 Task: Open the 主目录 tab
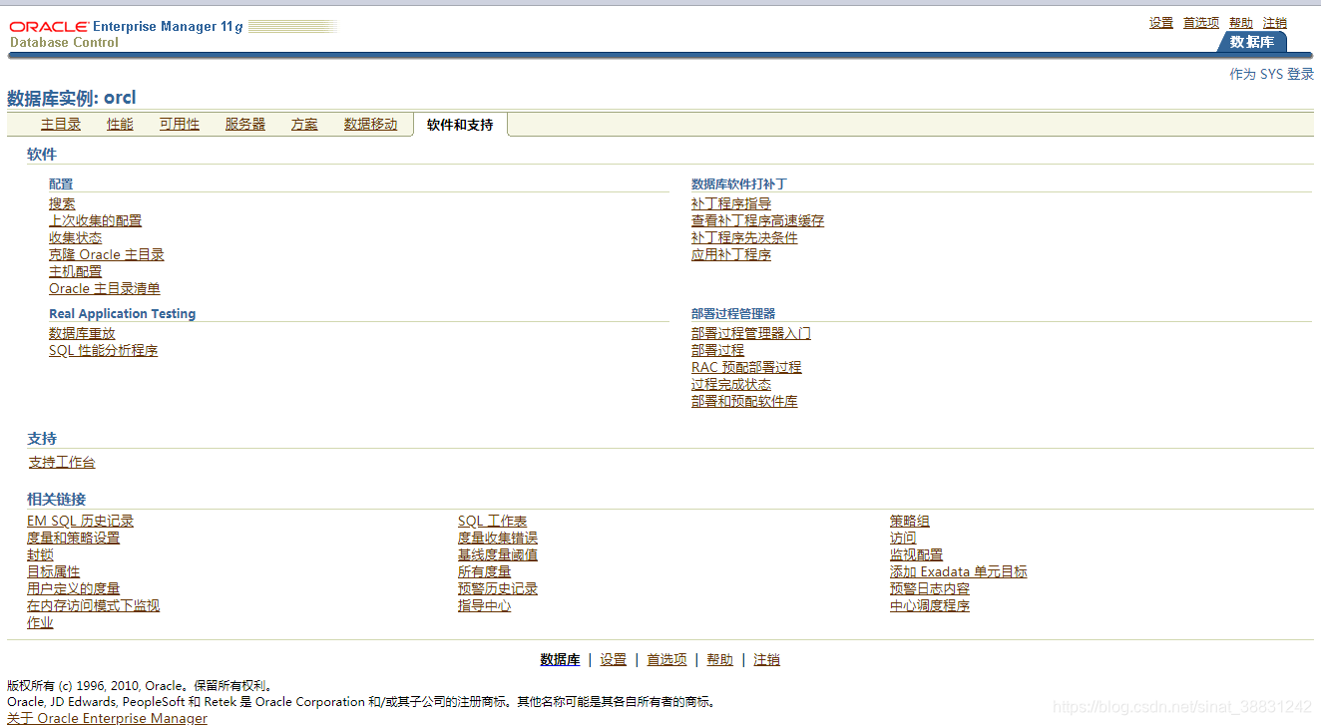(61, 125)
